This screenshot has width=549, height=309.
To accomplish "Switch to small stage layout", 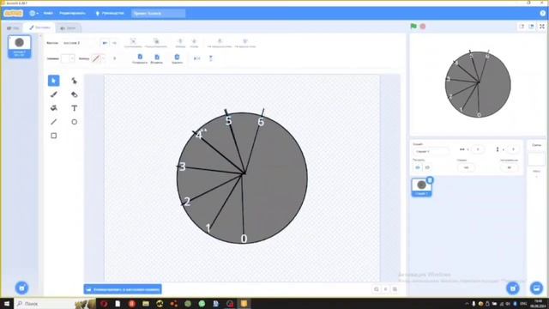I will click(x=522, y=27).
